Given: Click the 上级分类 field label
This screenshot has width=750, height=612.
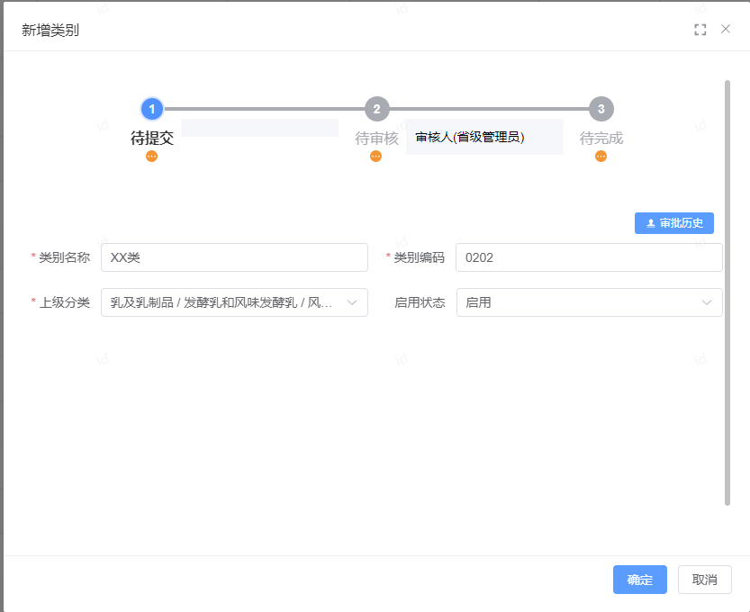Looking at the screenshot, I should (x=64, y=302).
